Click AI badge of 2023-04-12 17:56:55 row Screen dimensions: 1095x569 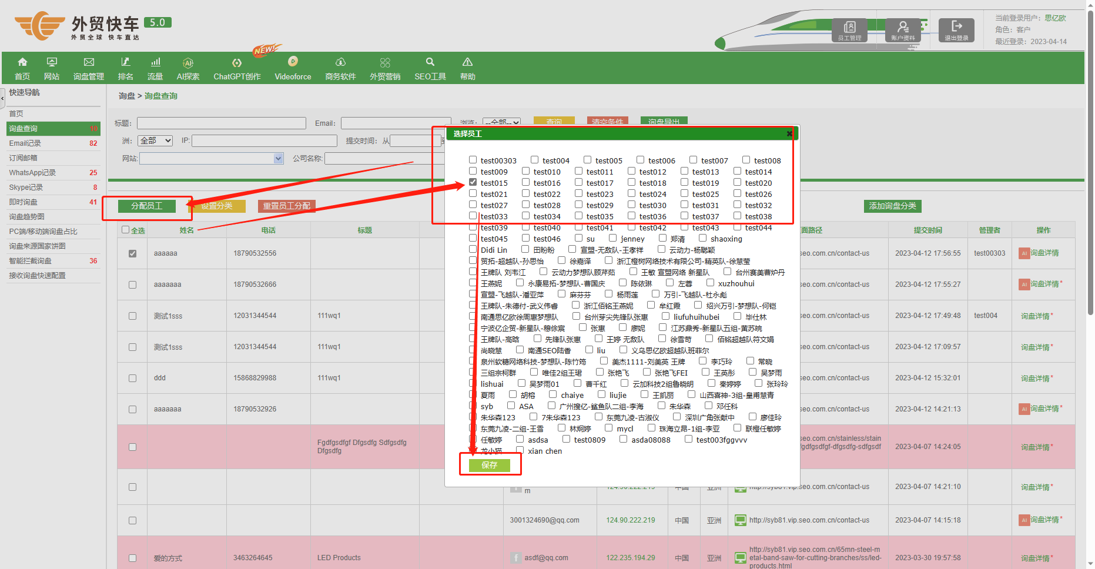[1024, 253]
